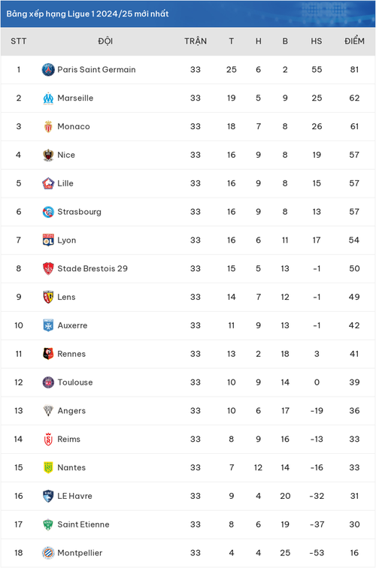The width and height of the screenshot is (376, 568).
Task: Click the Ligue 1 2024/25 table title
Action: click(x=87, y=14)
